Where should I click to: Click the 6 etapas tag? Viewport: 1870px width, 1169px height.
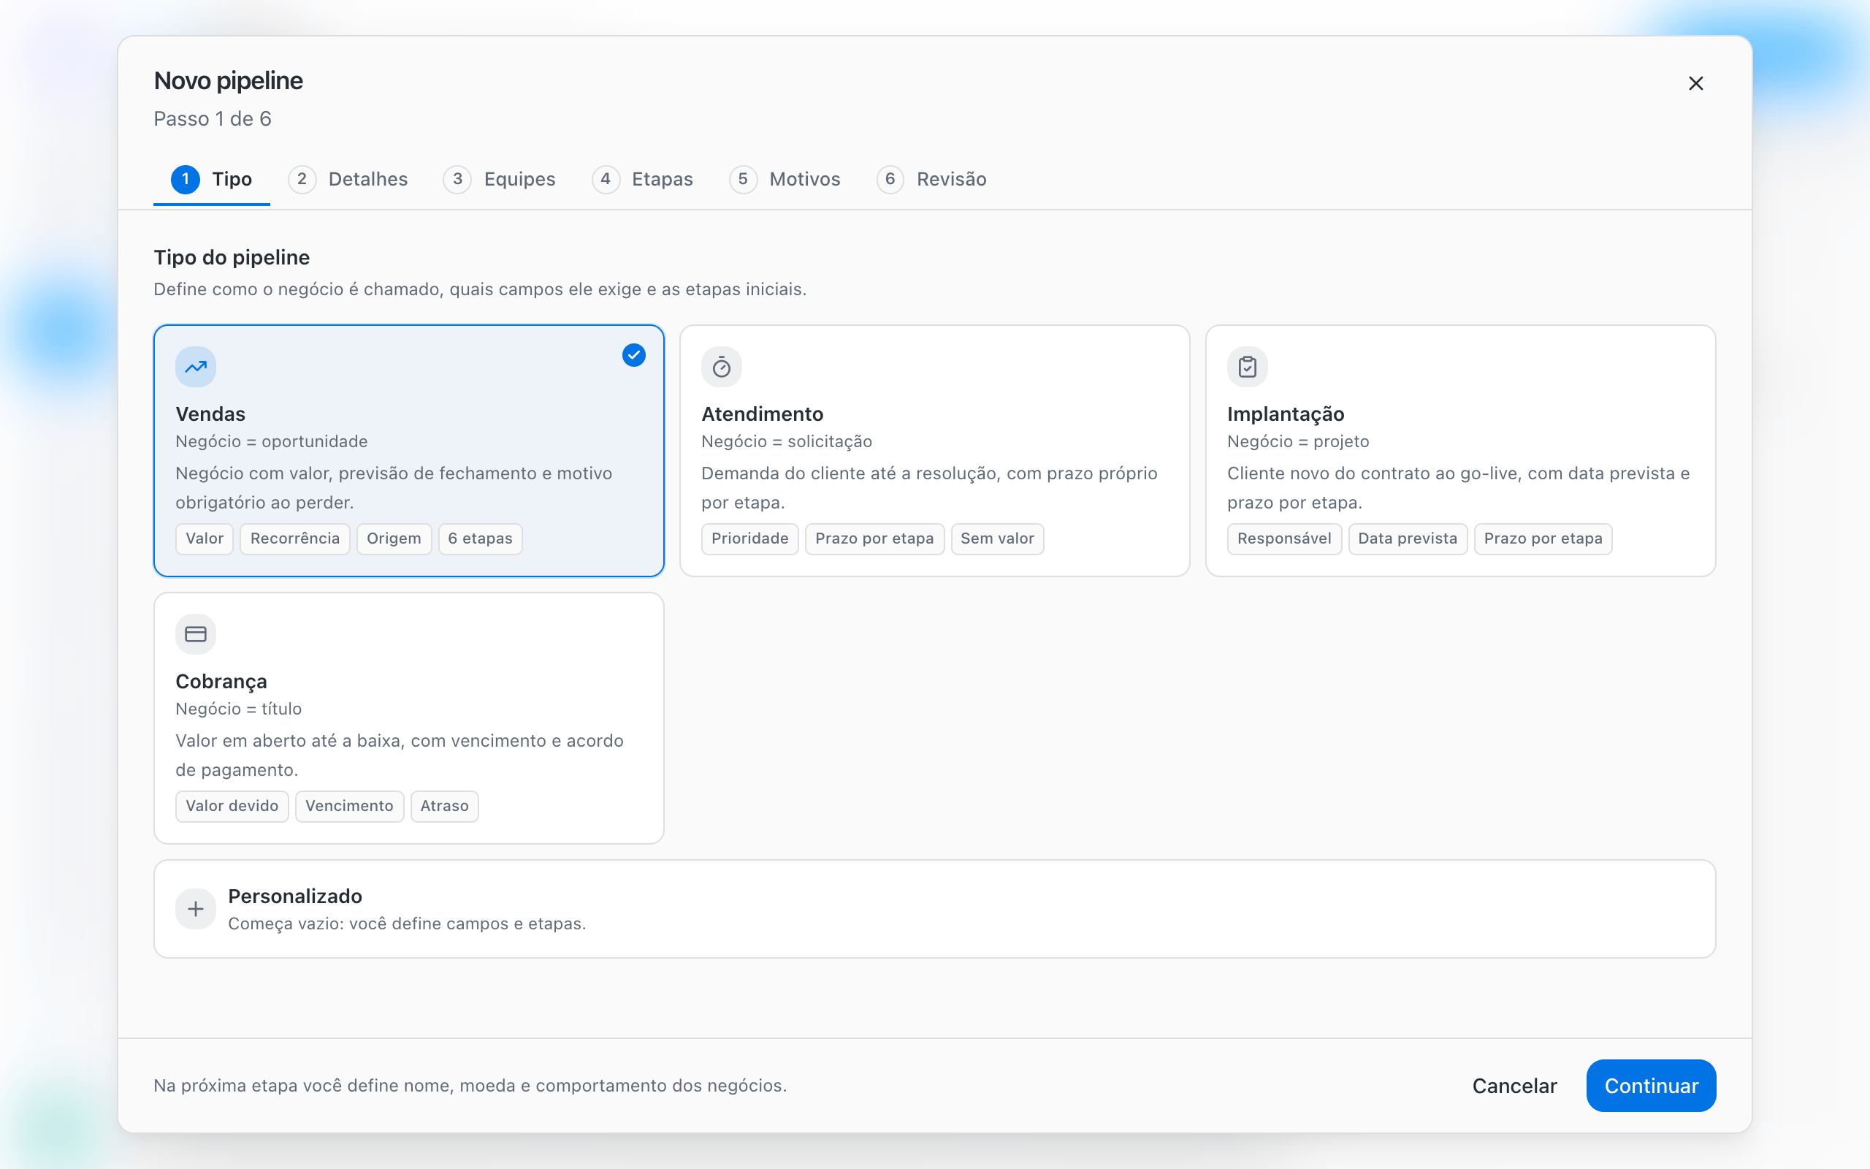click(481, 539)
